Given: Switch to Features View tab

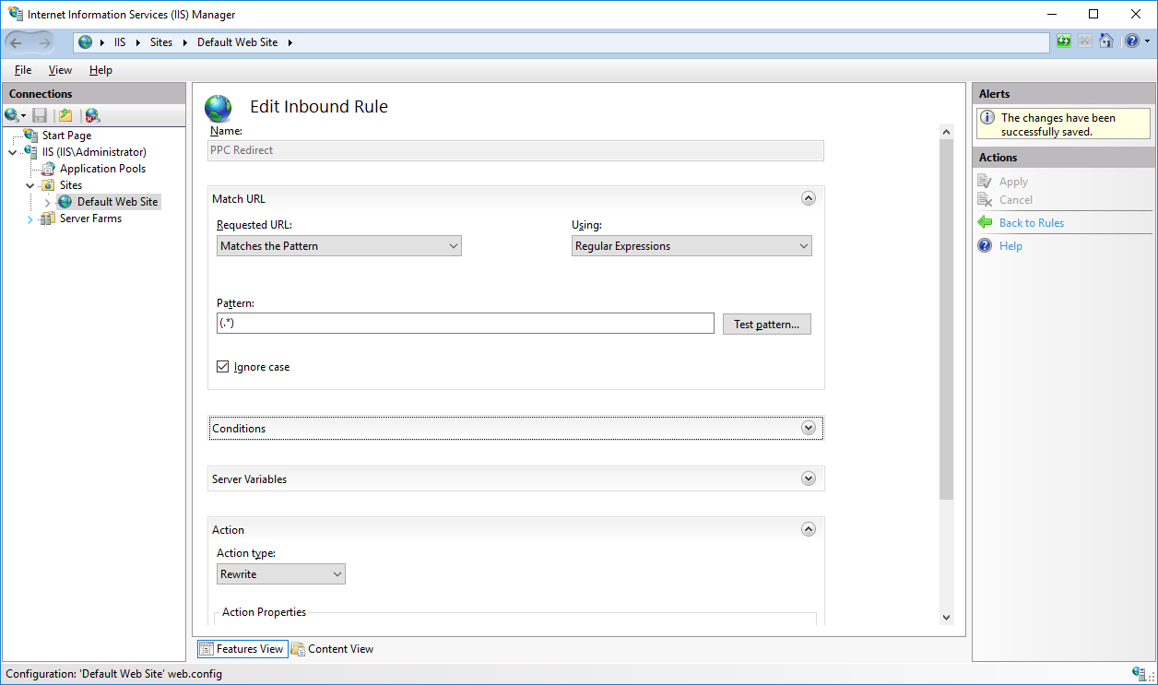Looking at the screenshot, I should click(x=242, y=649).
